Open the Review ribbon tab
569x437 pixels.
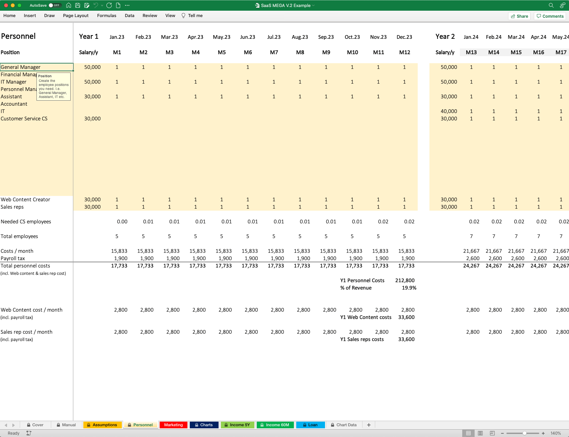point(150,16)
